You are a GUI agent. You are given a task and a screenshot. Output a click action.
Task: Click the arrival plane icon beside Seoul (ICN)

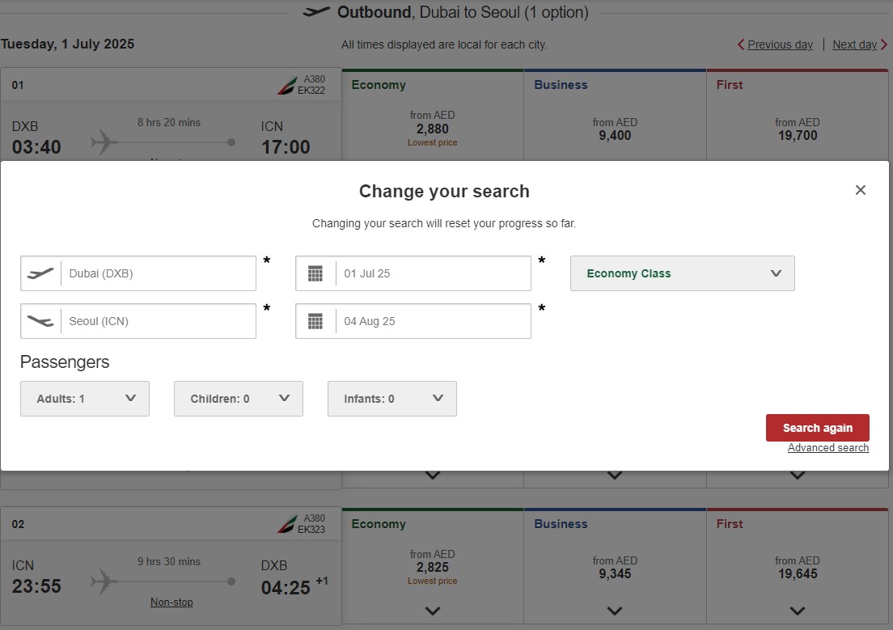point(40,321)
